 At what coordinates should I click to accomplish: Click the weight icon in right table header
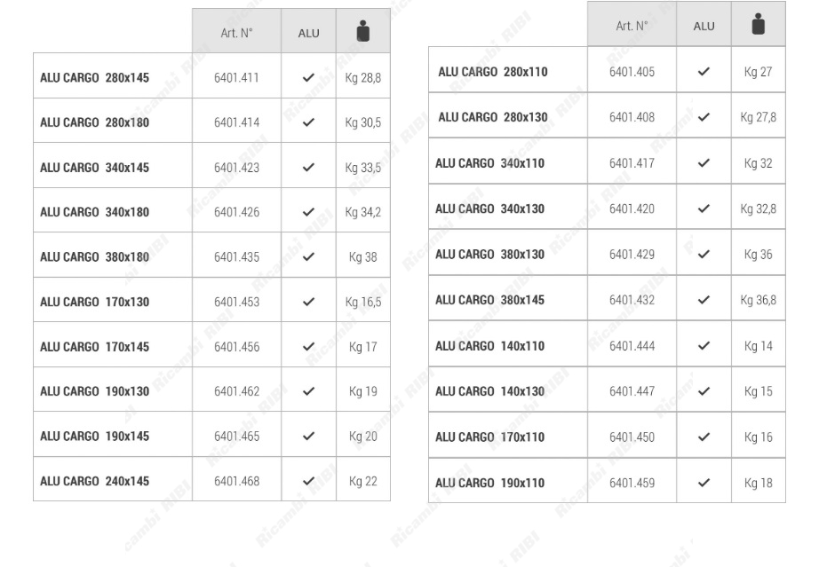coord(758,25)
